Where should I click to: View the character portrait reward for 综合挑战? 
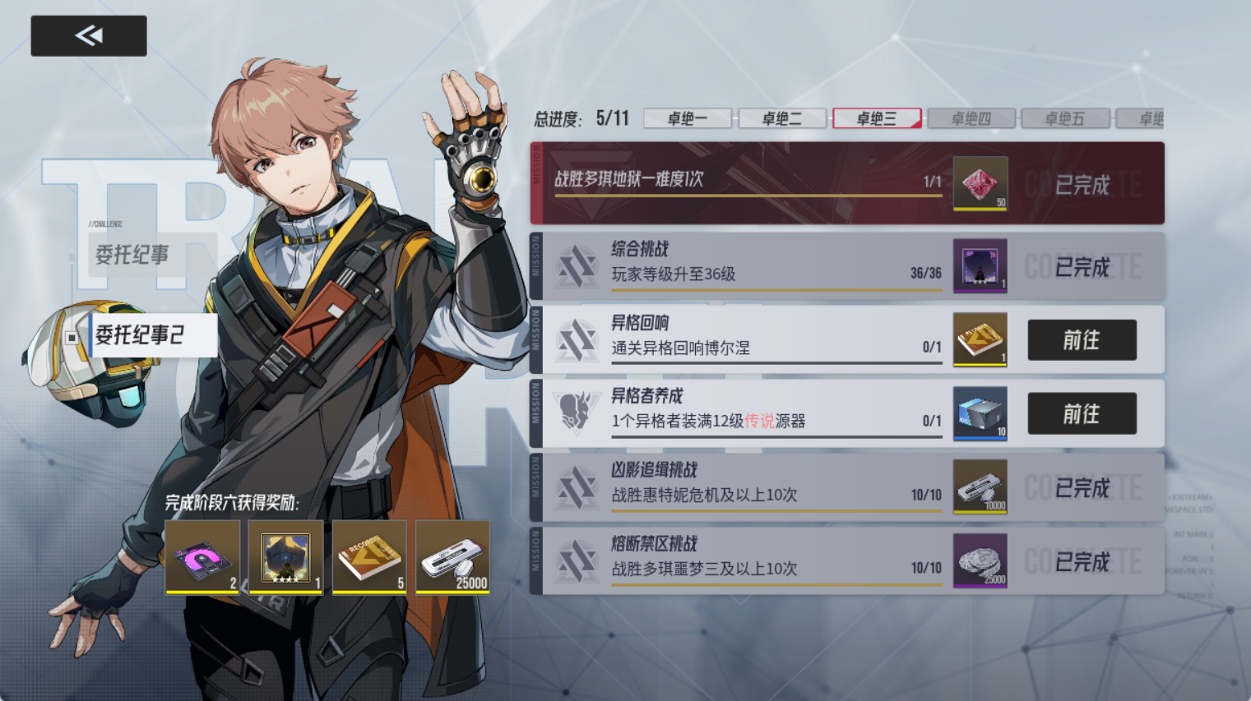pos(980,265)
